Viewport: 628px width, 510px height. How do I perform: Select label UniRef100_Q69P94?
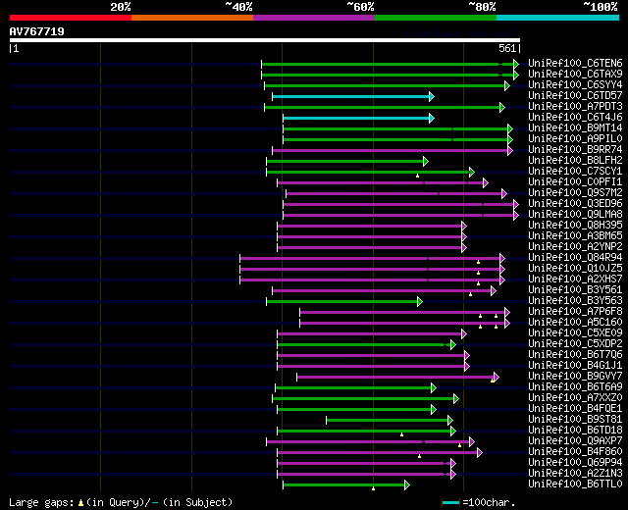[575, 463]
